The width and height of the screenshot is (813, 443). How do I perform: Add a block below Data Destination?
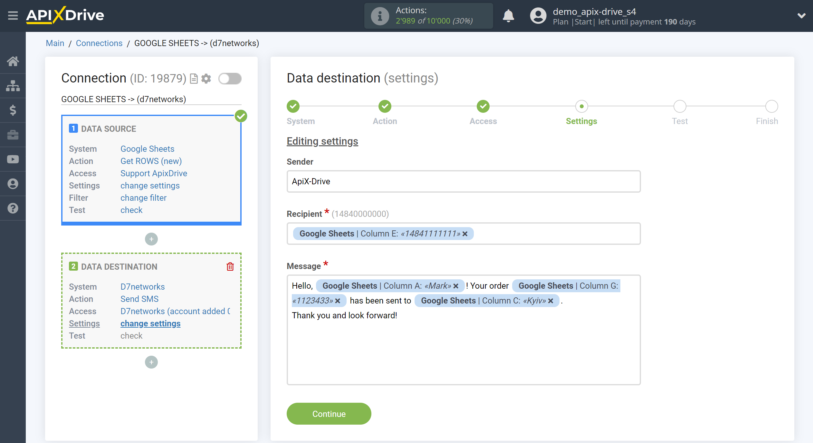[x=151, y=362]
